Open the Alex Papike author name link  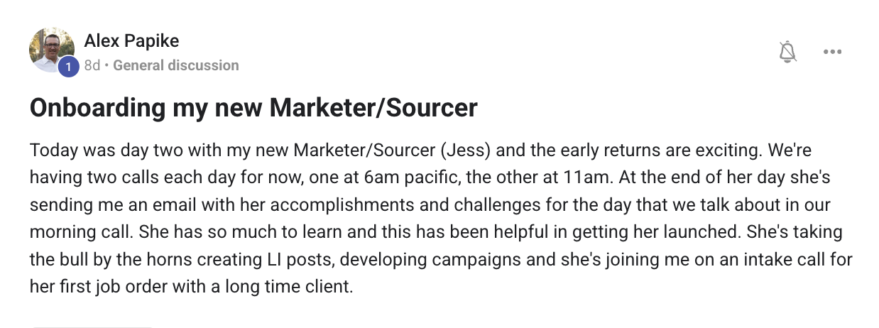pyautogui.click(x=131, y=41)
